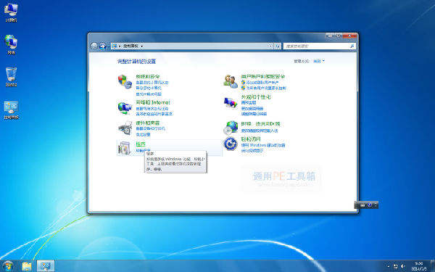The width and height of the screenshot is (435, 272).
Task: Click the optimize visual display link
Action: (x=252, y=151)
